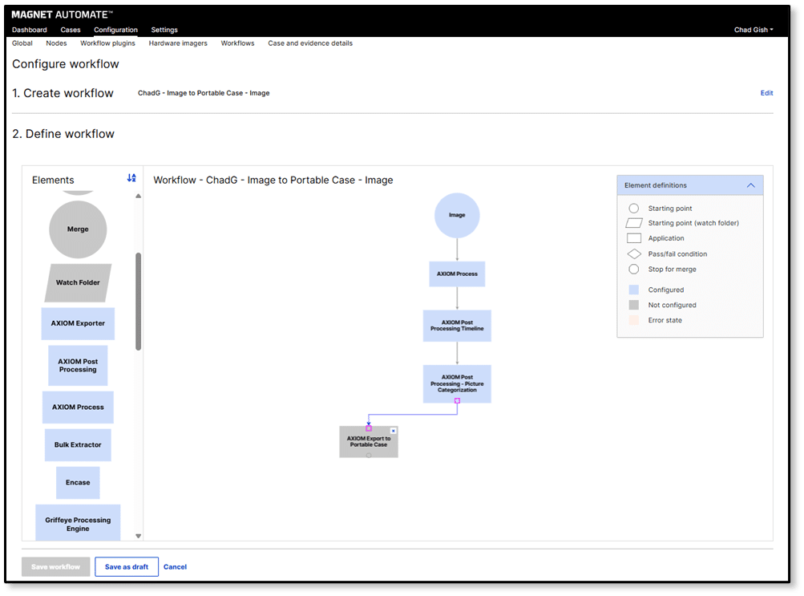Open the Nodes submenu
804x596 pixels.
pos(56,43)
